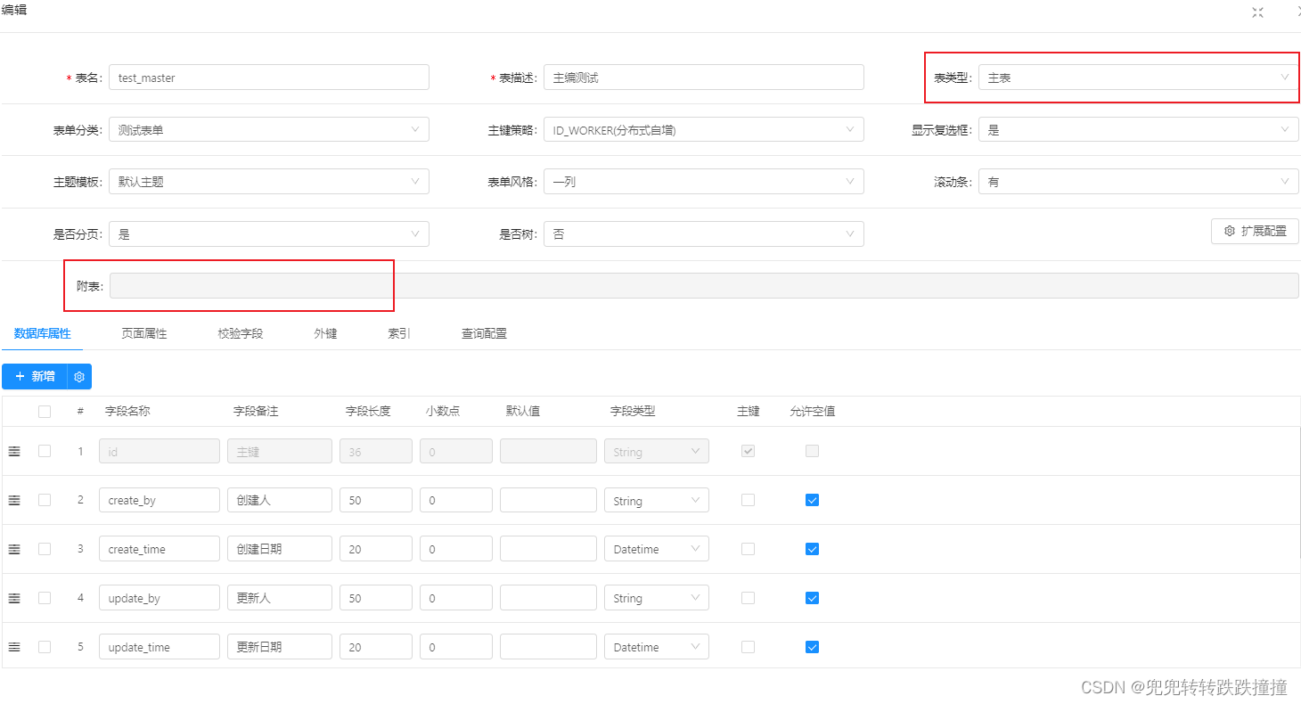The height and width of the screenshot is (704, 1301).
Task: Open the 显示复选框 dropdown
Action: point(1138,129)
